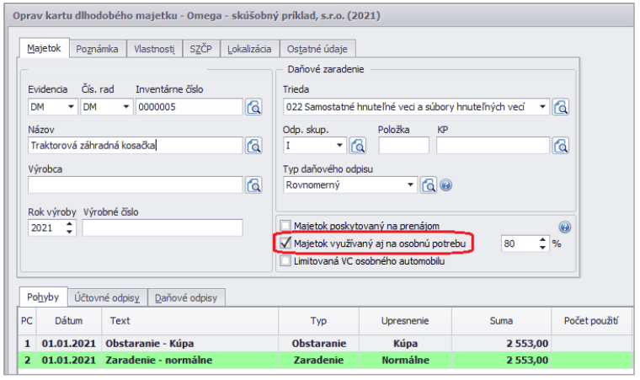This screenshot has width=640, height=380.
Task: Open the Daňové odpisy tab
Action: click(186, 297)
